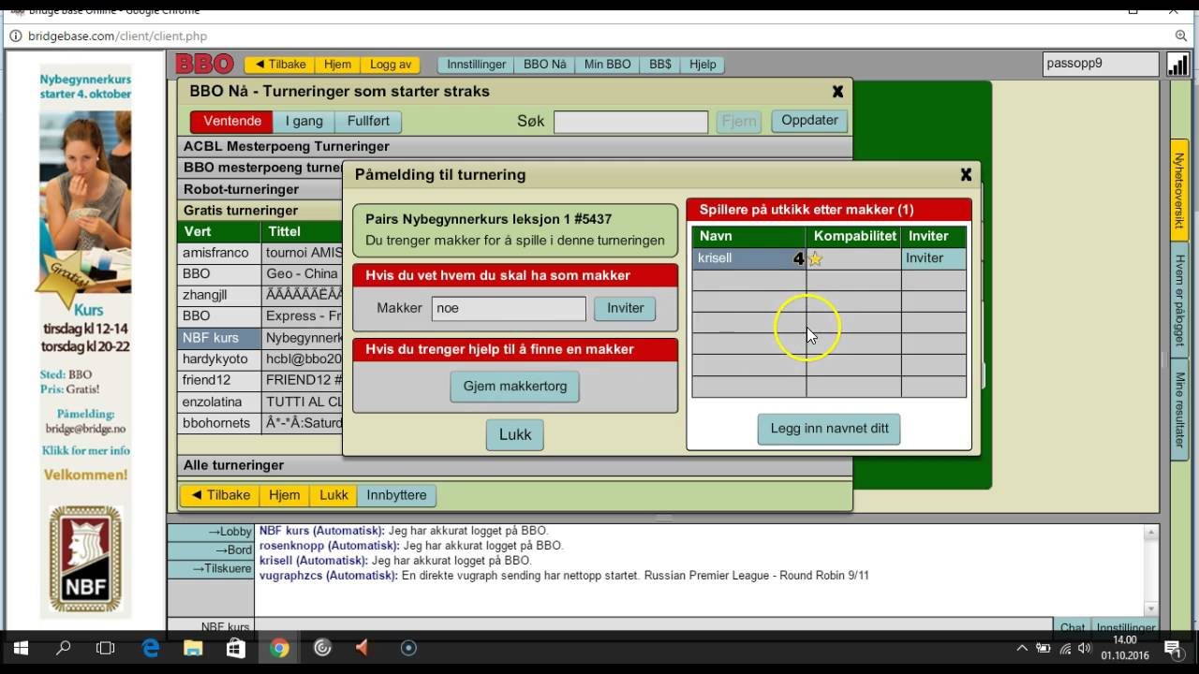Click Gjem makkertorg button
The height and width of the screenshot is (674, 1199).
point(515,387)
